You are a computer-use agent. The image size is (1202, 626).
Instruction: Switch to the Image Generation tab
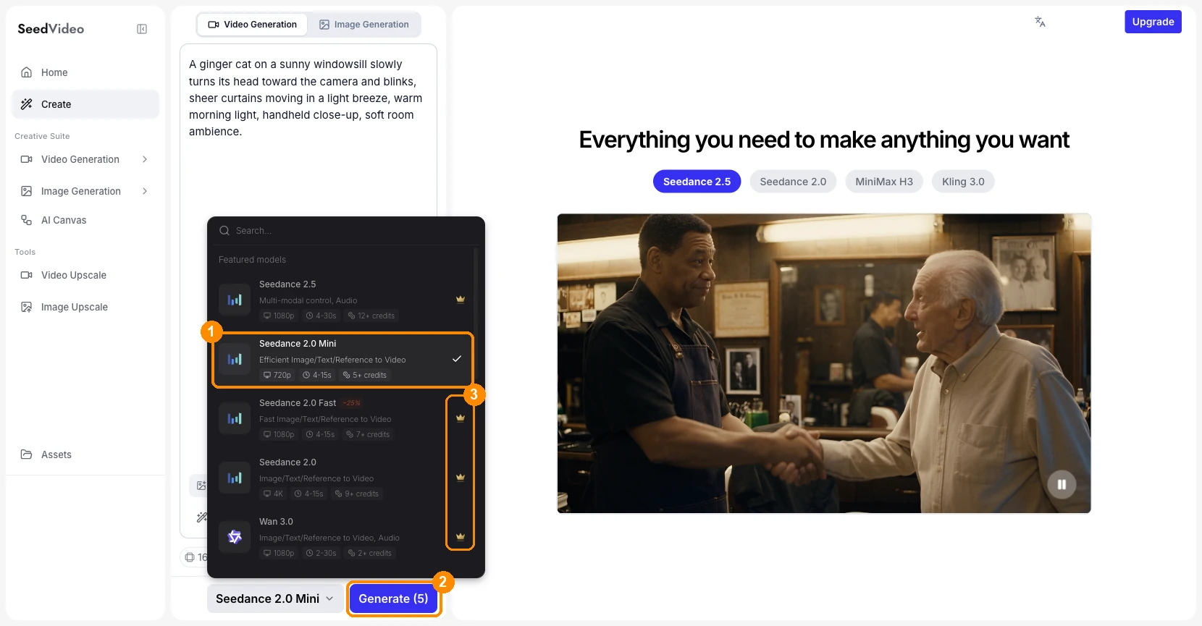coord(364,25)
